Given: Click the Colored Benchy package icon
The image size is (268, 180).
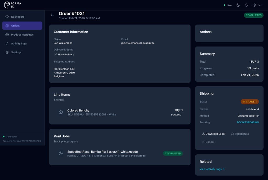Looking at the screenshot, I should [60, 112].
